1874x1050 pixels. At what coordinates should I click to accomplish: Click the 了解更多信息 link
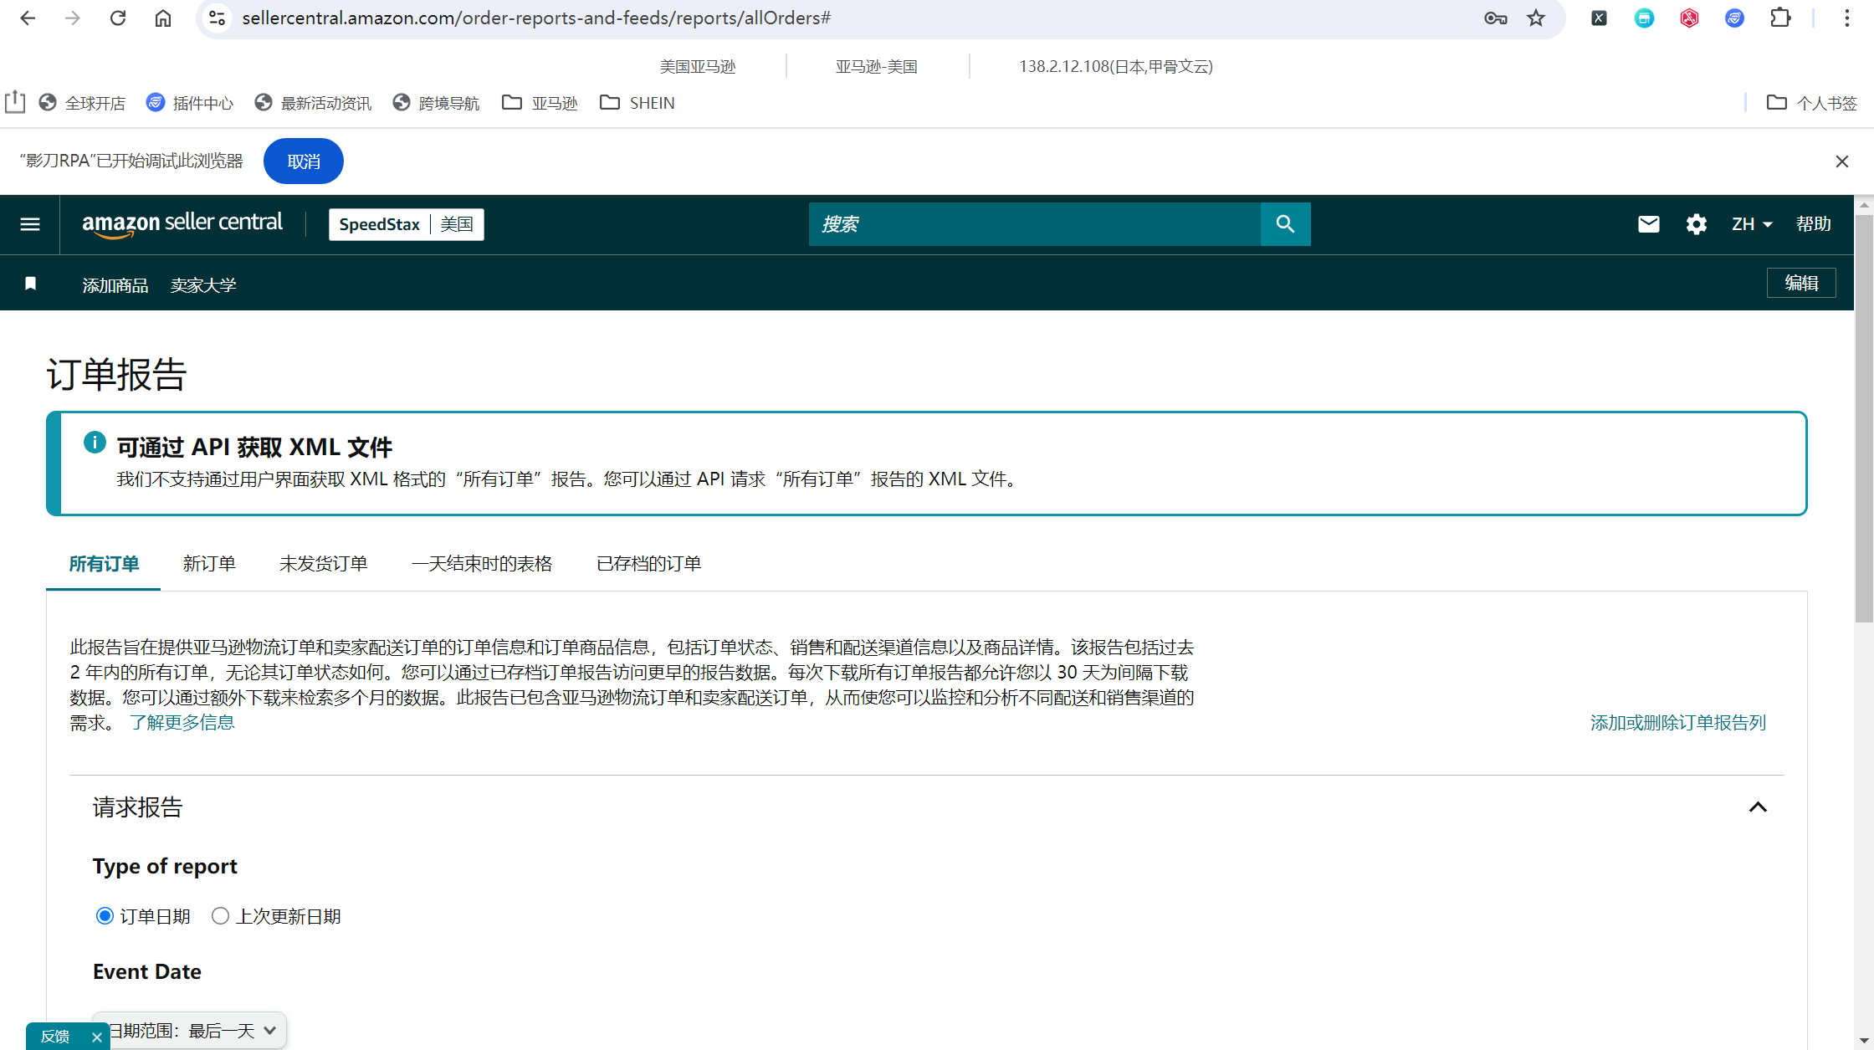182,723
